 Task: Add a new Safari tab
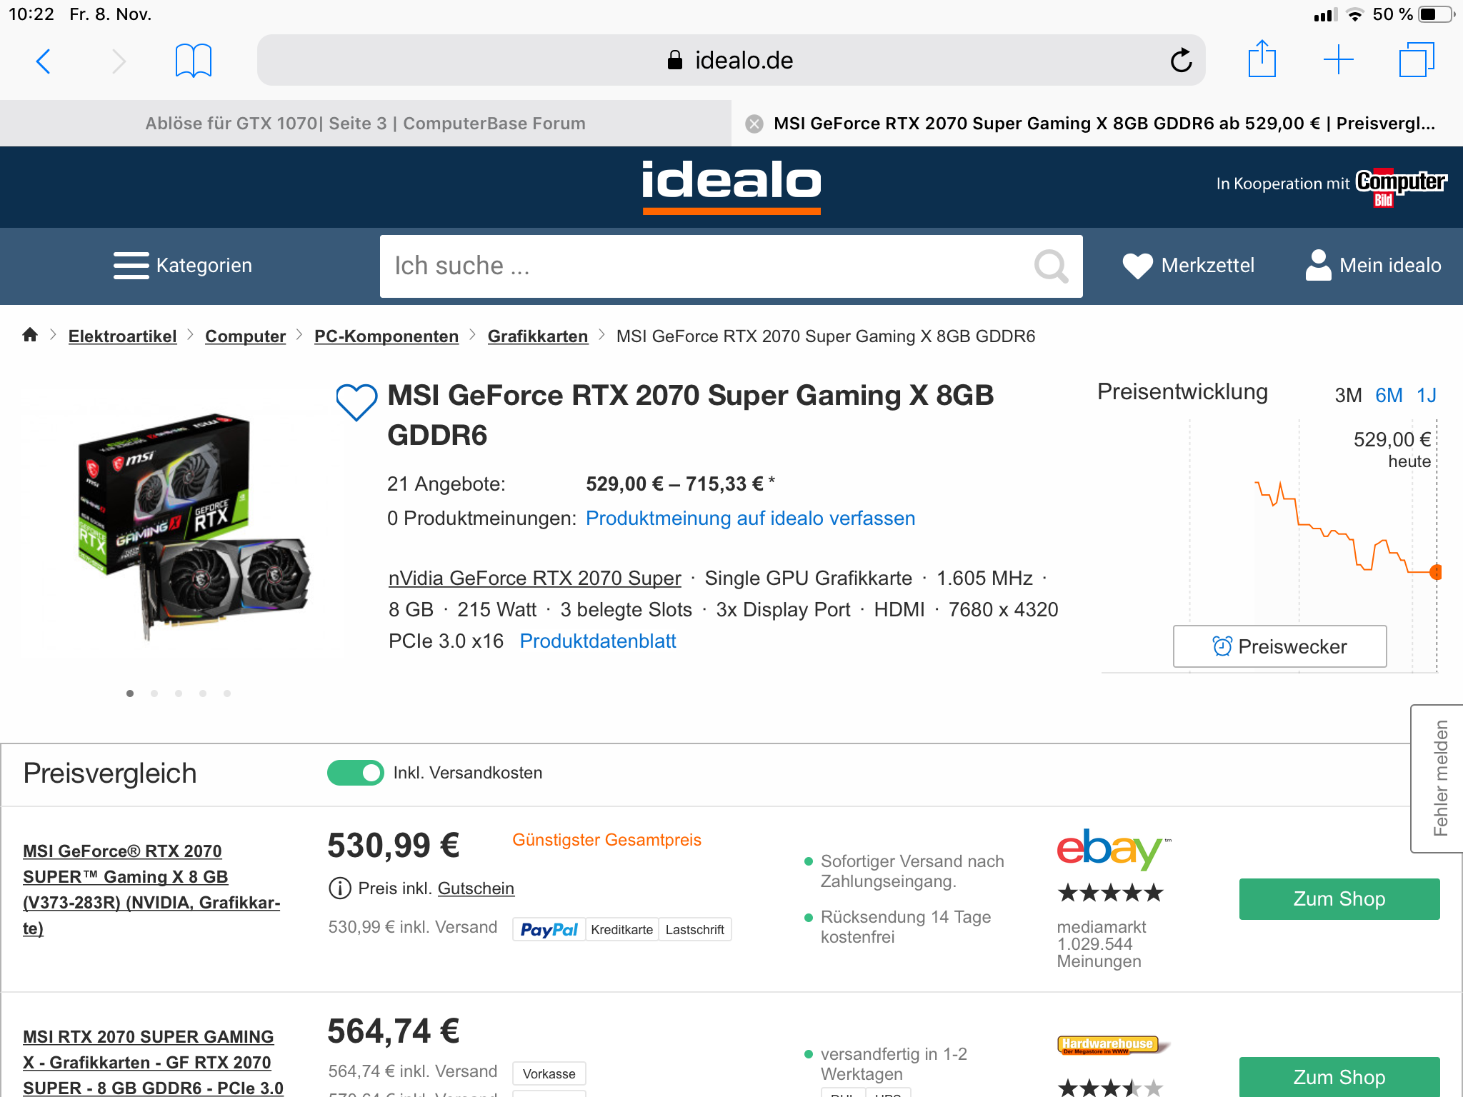[1339, 60]
